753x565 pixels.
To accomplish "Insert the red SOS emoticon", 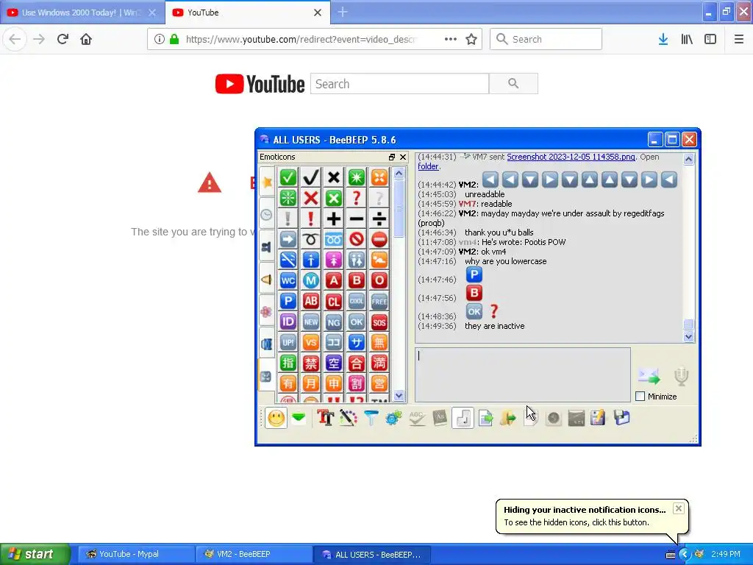I will (379, 322).
